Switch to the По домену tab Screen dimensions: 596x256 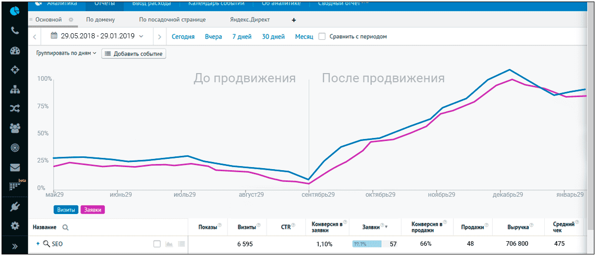[100, 20]
